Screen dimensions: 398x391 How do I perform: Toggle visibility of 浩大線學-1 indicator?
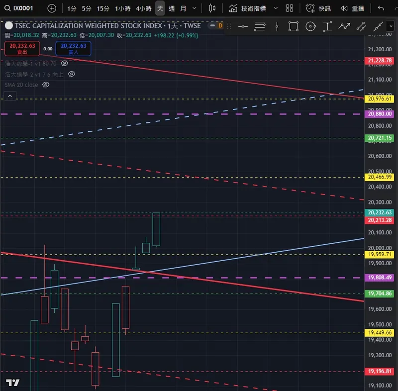(x=65, y=63)
